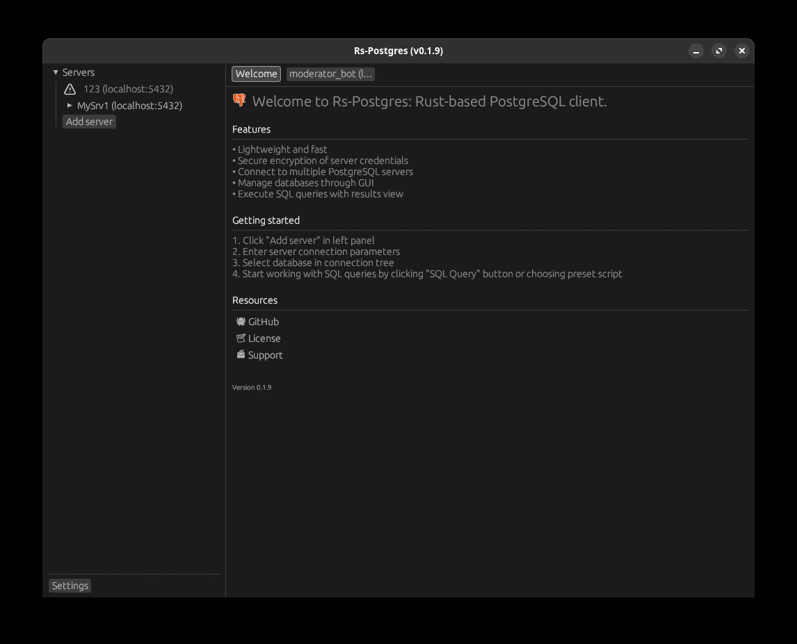Collapse the Servers tree triangle
The height and width of the screenshot is (644, 797).
tap(56, 72)
